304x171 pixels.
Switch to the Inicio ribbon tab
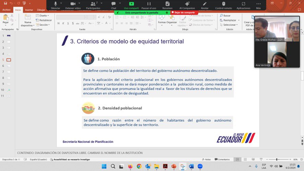click(18, 10)
